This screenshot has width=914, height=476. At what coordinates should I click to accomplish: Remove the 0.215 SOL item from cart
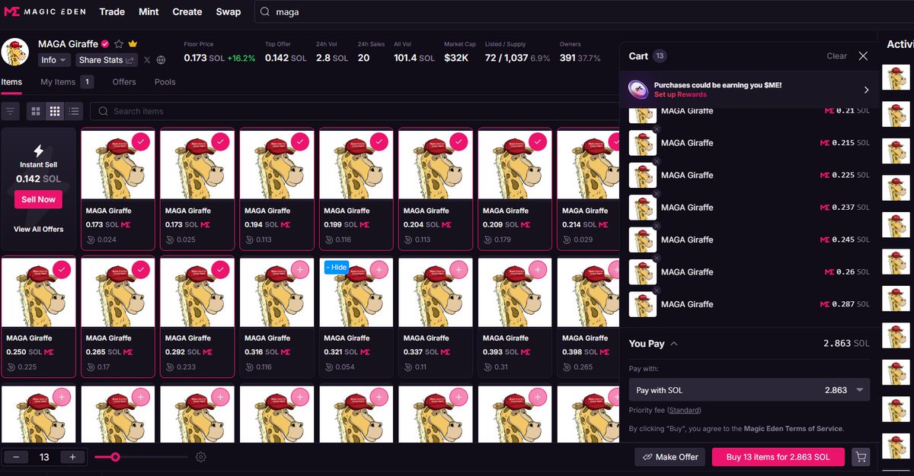[x=657, y=129]
